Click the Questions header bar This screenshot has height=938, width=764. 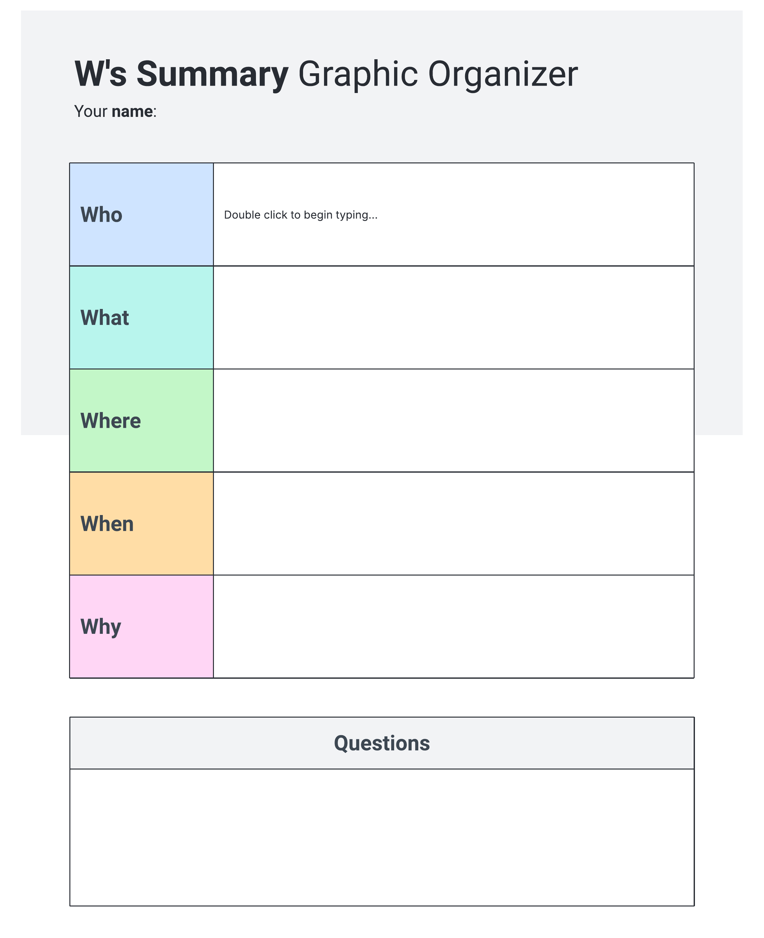click(x=382, y=743)
